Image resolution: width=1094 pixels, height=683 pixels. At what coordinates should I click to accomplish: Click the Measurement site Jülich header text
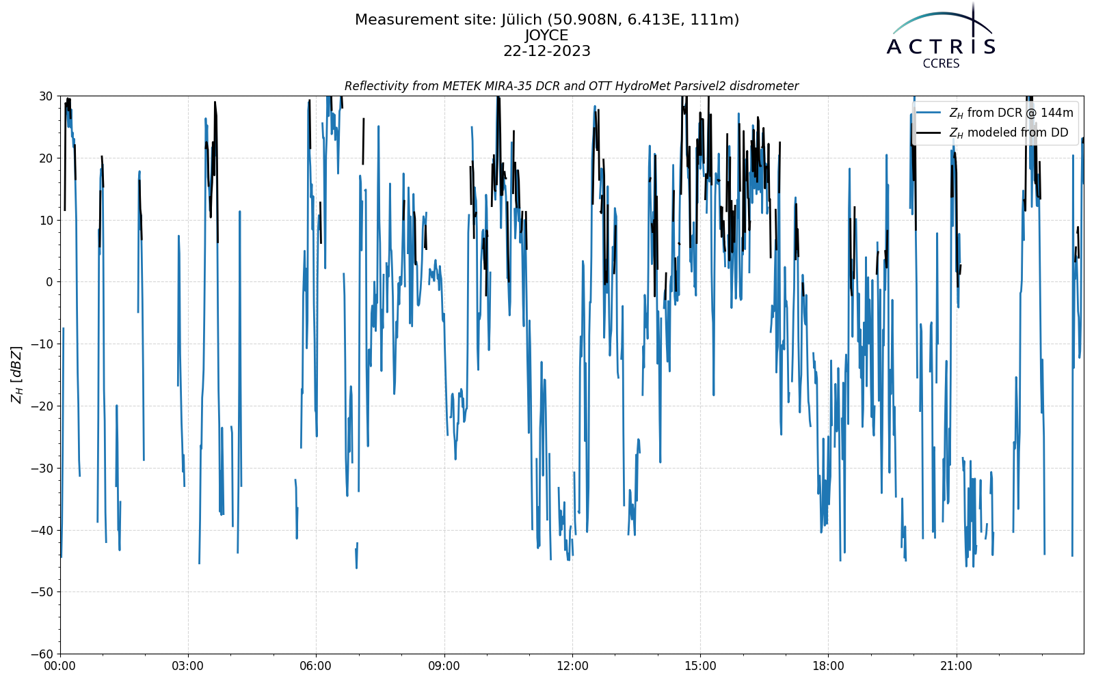tap(547, 20)
